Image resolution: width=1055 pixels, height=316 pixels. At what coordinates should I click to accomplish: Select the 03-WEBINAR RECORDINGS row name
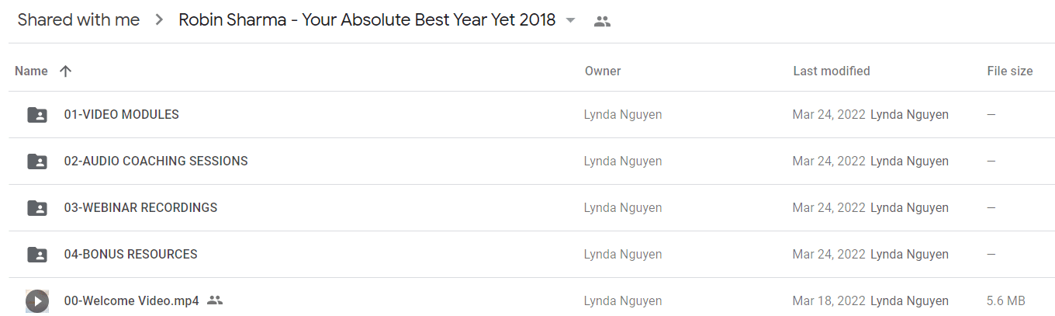(140, 208)
